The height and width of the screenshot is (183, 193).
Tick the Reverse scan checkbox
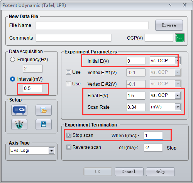(x=69, y=147)
